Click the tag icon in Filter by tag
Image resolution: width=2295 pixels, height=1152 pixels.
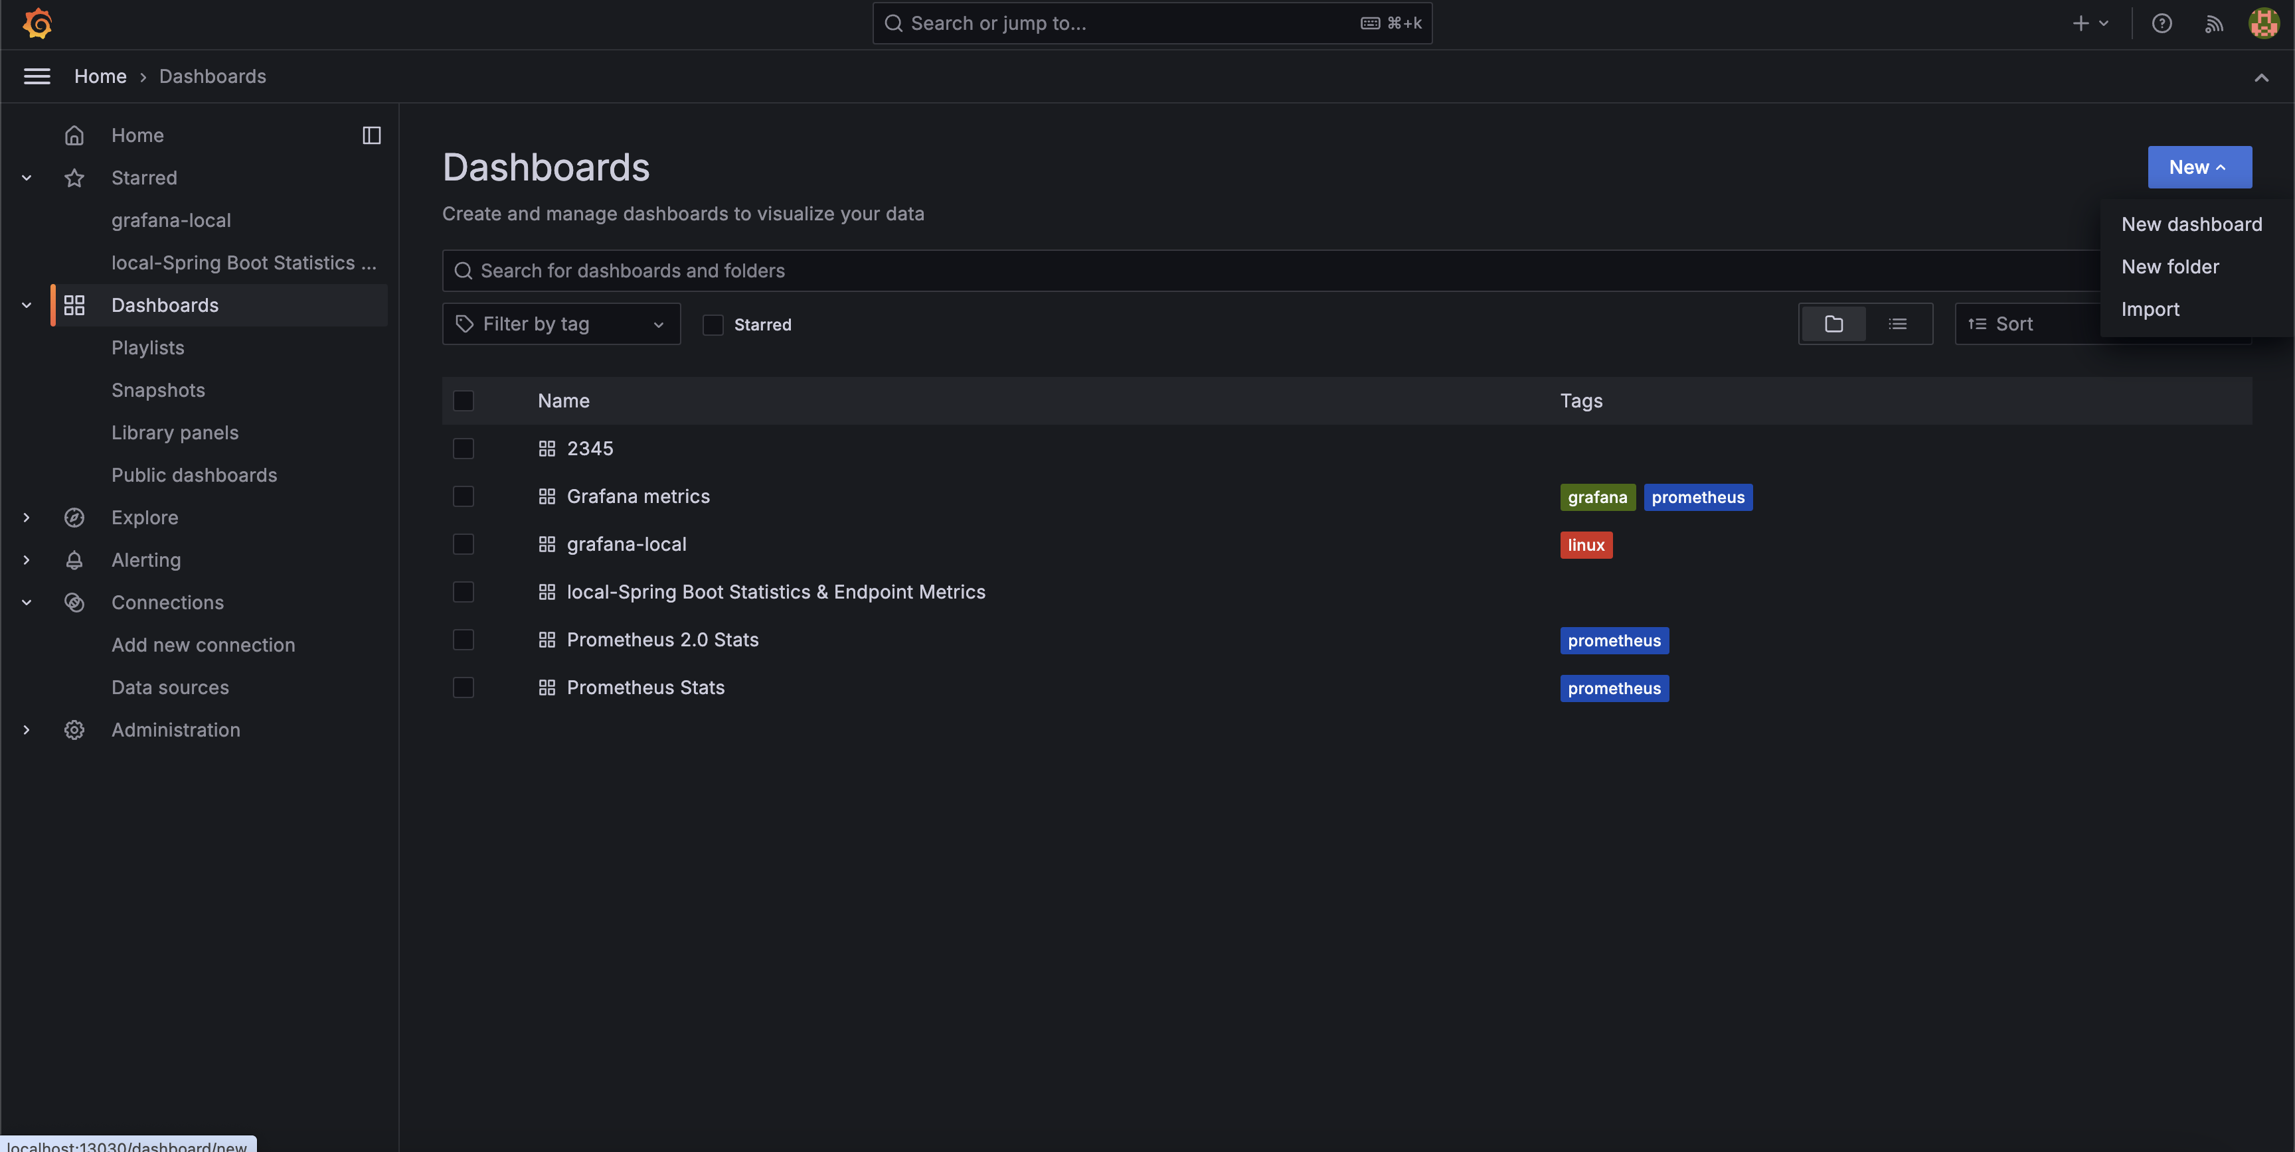point(464,324)
